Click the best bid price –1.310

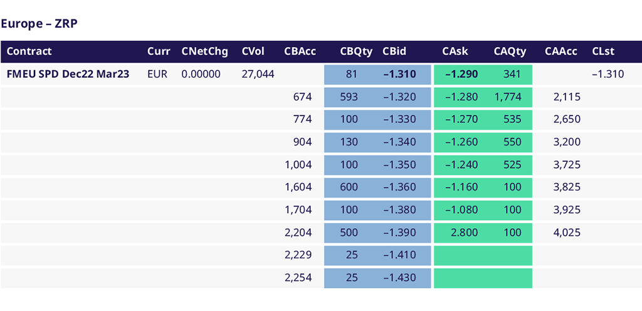(x=399, y=74)
